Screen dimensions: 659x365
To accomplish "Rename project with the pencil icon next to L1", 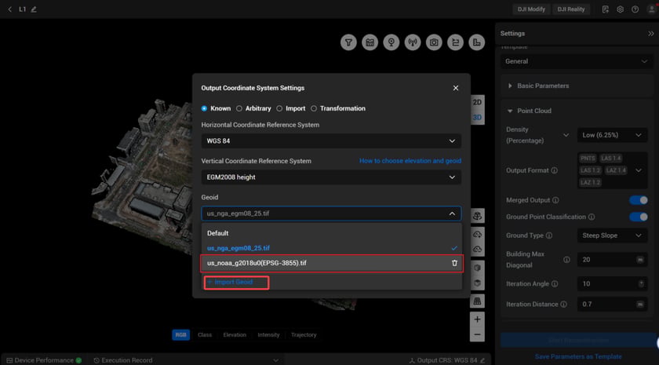I will point(34,9).
